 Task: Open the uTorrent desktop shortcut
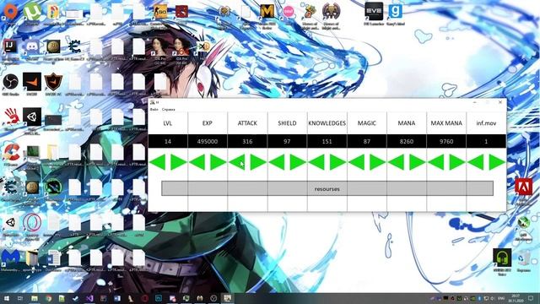click(x=32, y=14)
